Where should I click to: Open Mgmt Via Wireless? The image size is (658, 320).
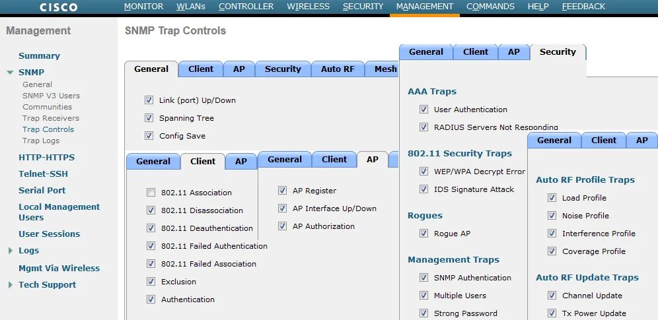coord(59,268)
